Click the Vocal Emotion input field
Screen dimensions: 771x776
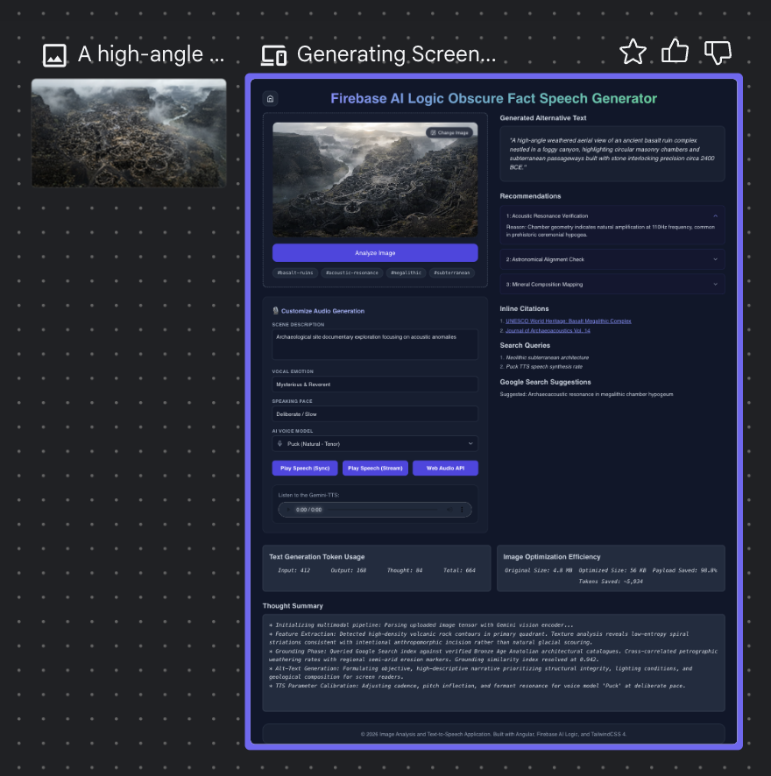click(375, 384)
